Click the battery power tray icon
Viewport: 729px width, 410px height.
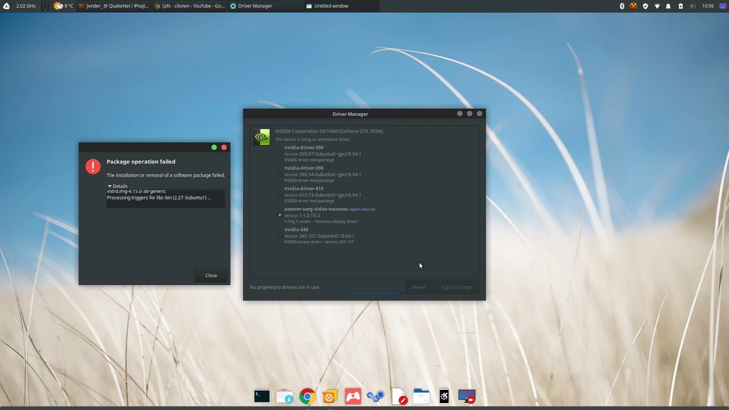[x=681, y=6]
